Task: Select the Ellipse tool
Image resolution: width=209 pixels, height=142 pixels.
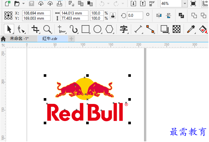Action: (97, 29)
